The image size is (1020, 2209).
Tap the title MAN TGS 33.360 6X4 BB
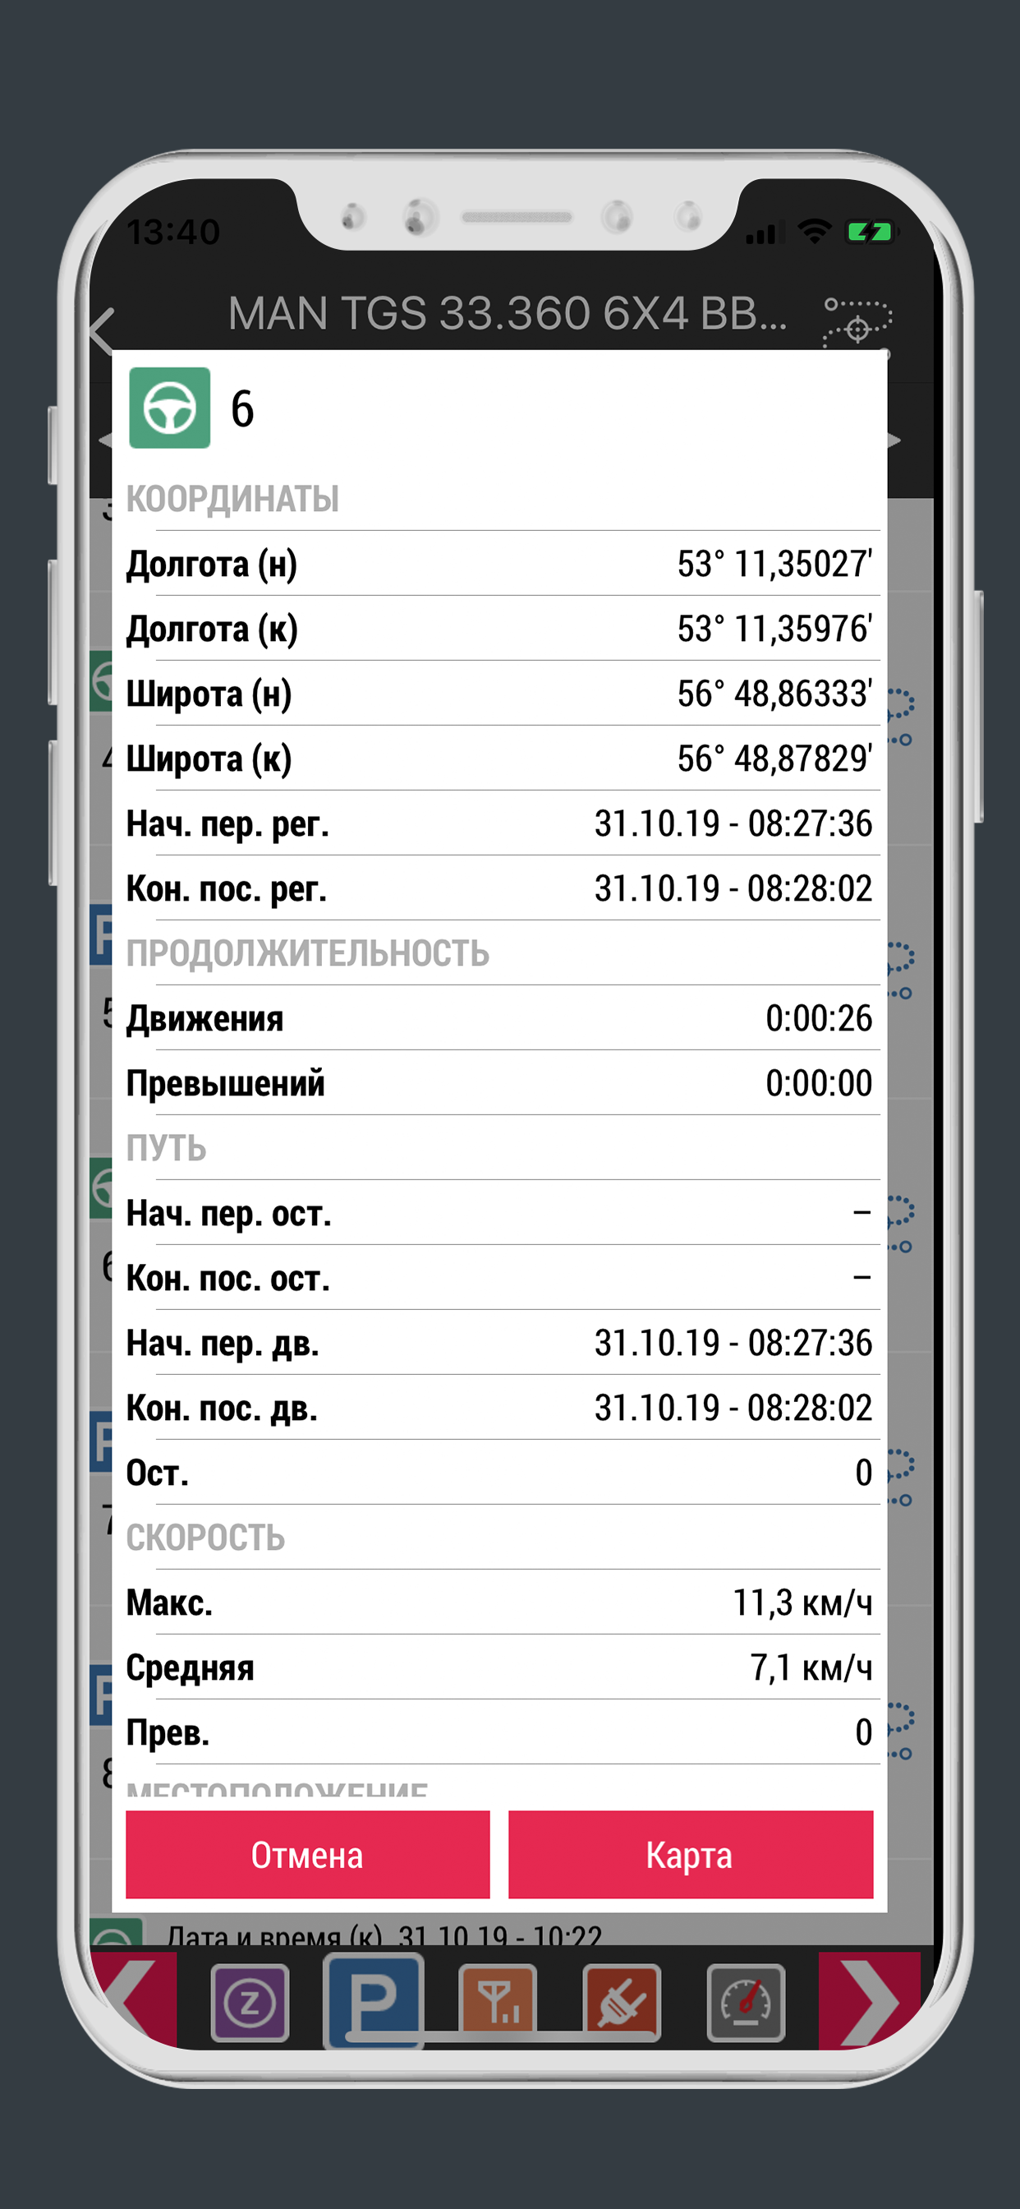pyautogui.click(x=507, y=313)
